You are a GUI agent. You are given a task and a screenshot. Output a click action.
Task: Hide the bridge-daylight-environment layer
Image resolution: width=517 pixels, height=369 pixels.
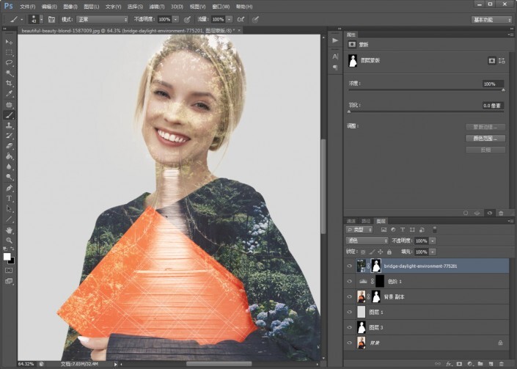coord(349,266)
